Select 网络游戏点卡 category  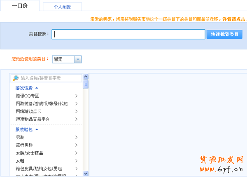[x=28, y=111]
